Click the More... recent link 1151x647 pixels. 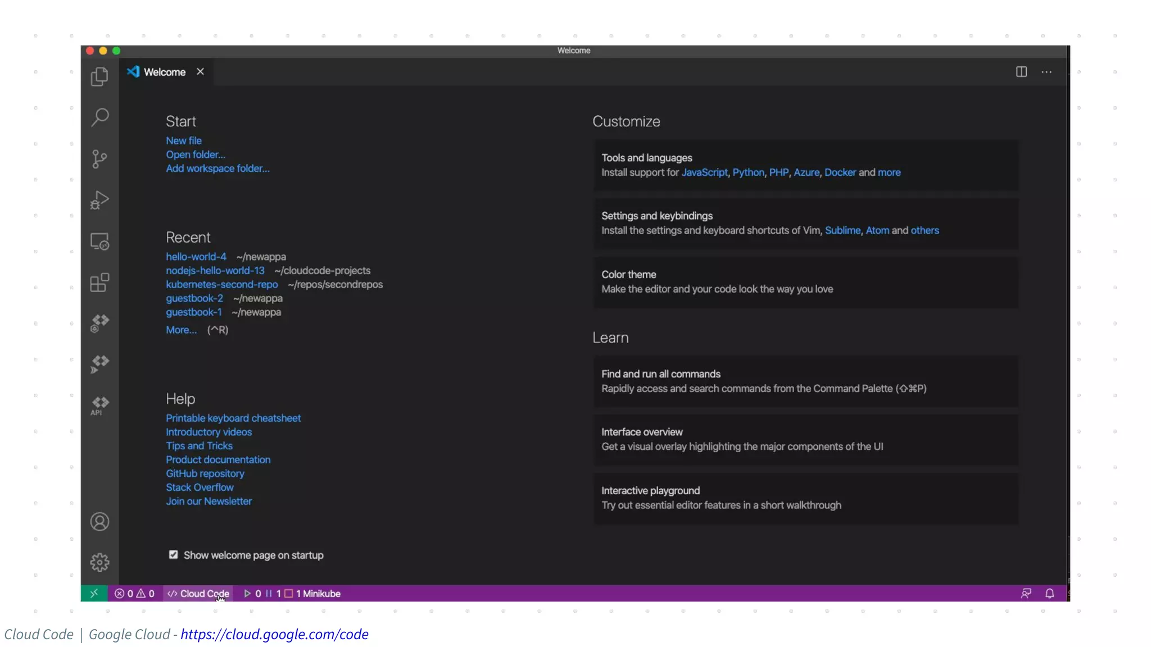(181, 330)
